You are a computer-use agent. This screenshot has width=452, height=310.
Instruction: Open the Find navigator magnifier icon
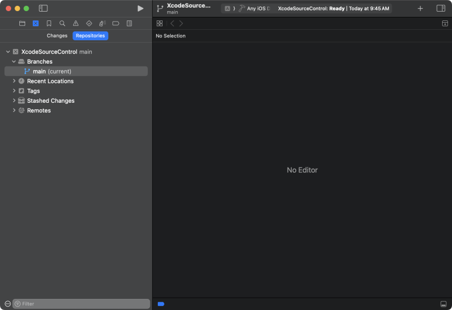point(62,23)
